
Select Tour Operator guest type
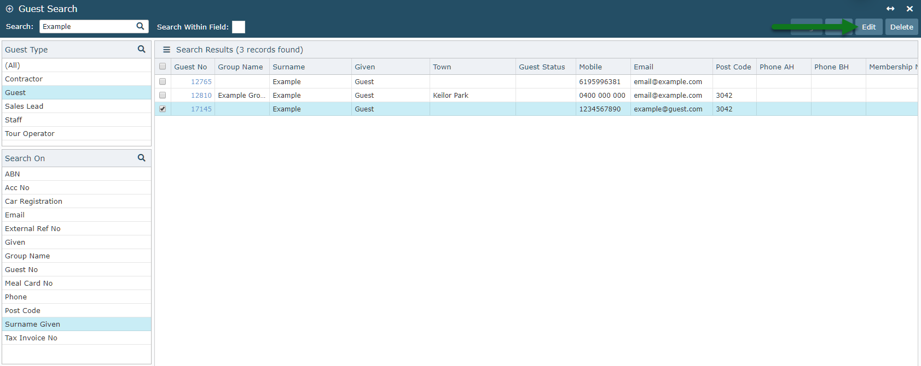(x=77, y=133)
